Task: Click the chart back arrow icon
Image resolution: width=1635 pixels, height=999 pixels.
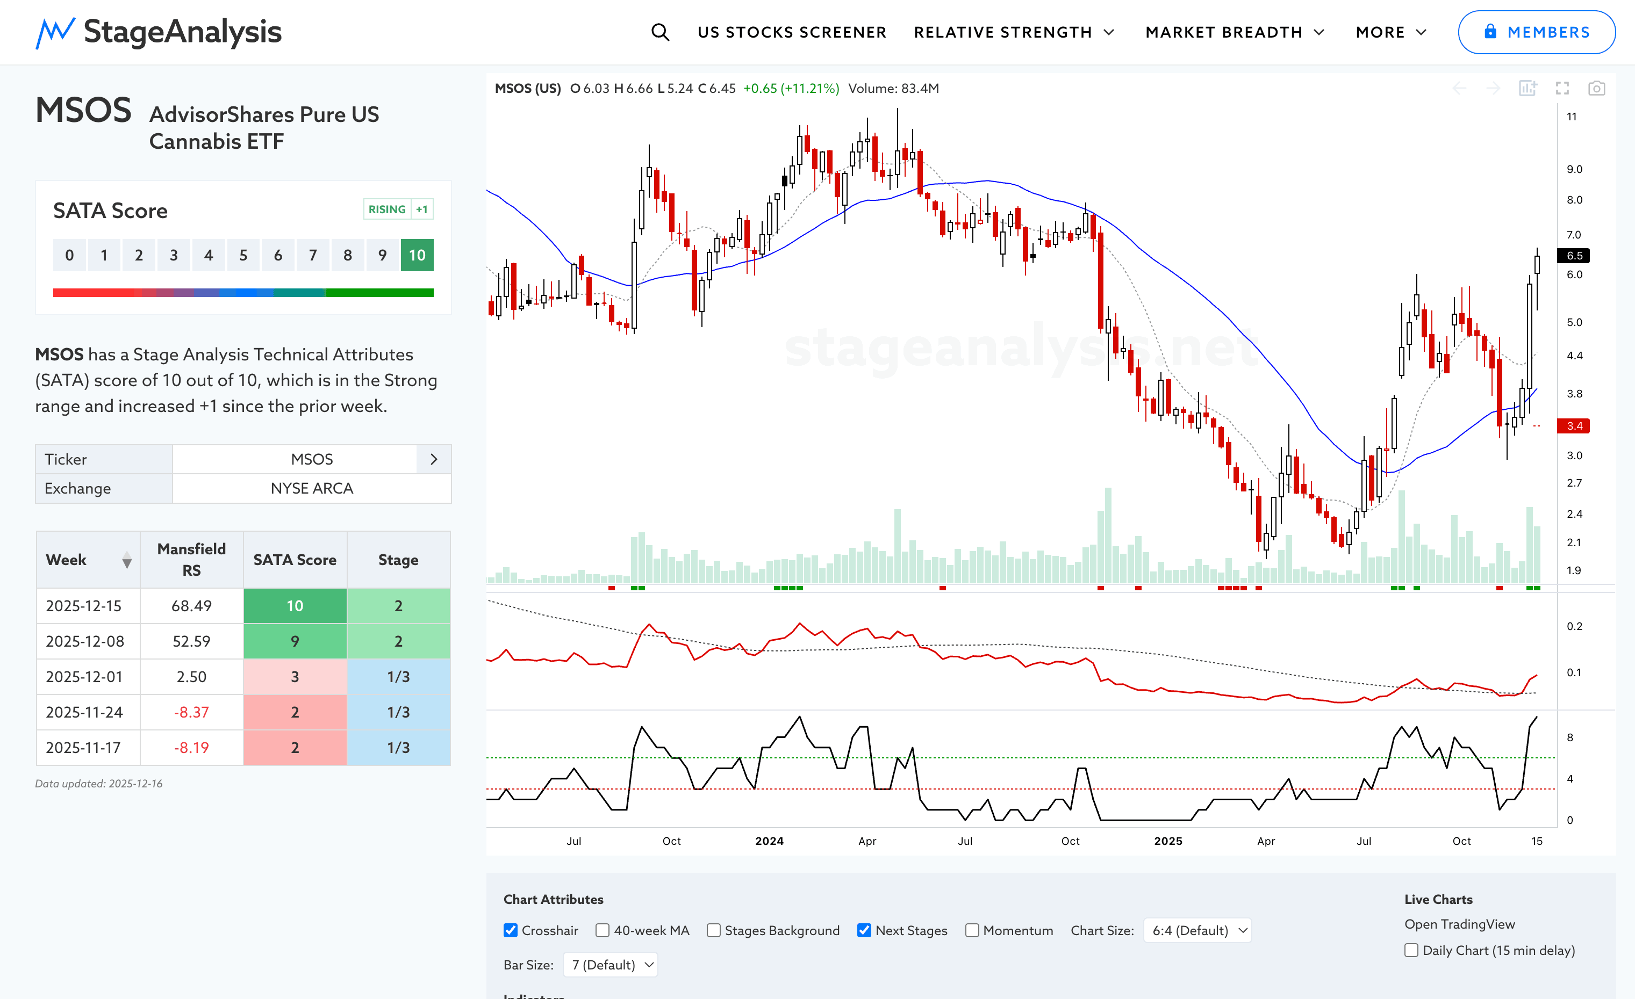Action: point(1459,88)
